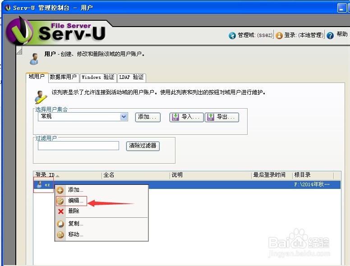Click the ez user row icon
This screenshot has width=350, height=266.
pos(39,184)
